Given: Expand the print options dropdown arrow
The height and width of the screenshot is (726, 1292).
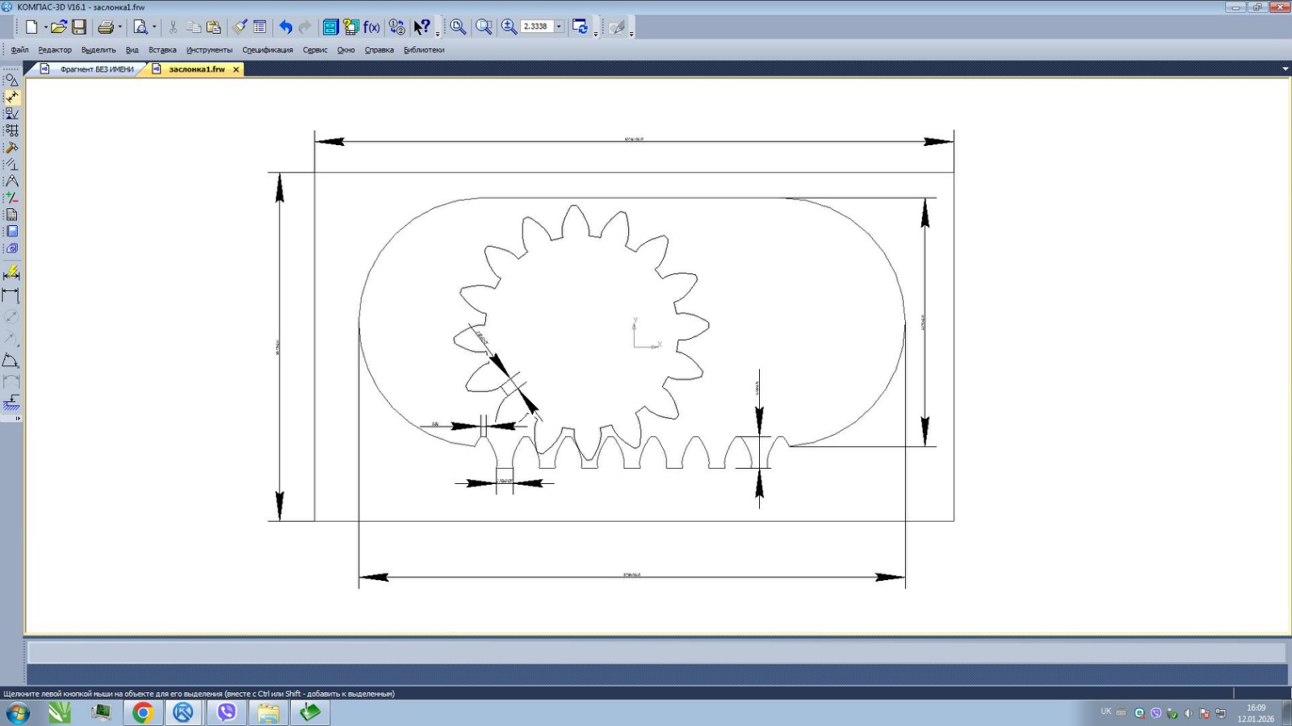Looking at the screenshot, I should tap(120, 27).
